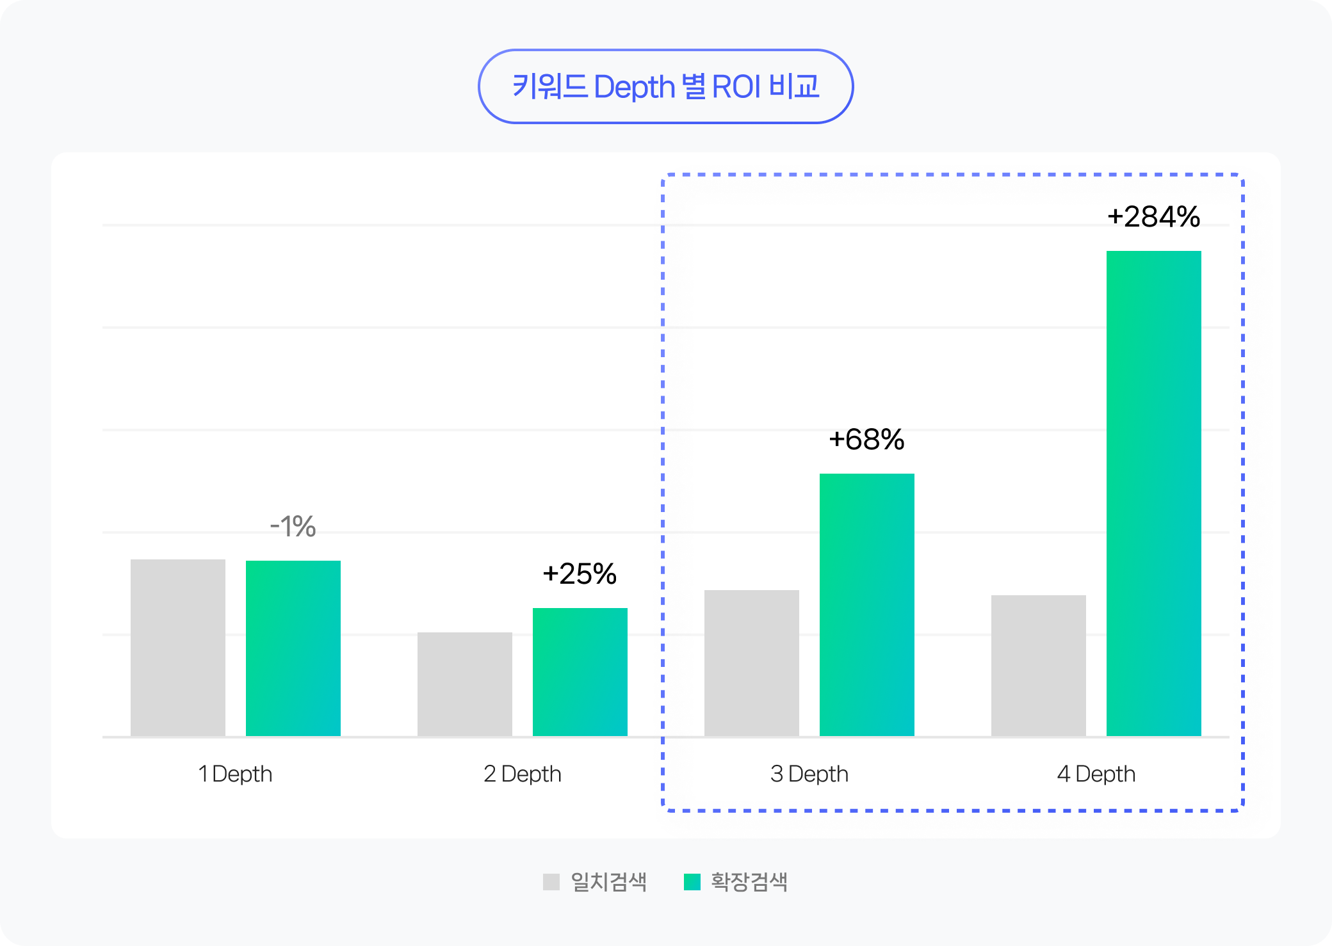Select the +284% value label

coord(1153,217)
